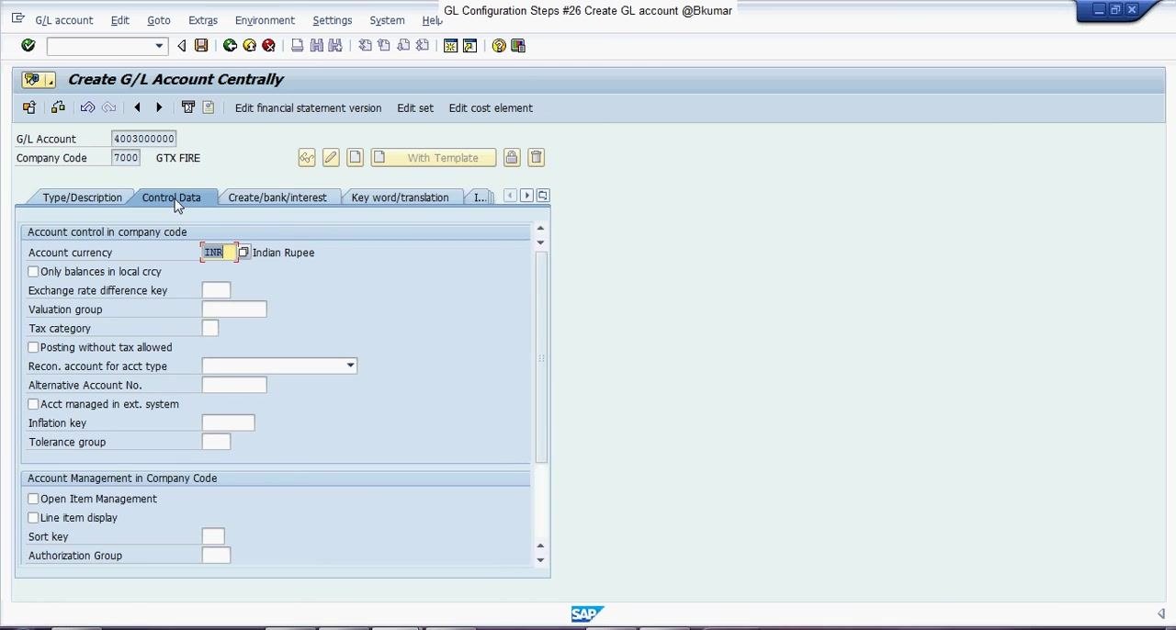
Task: Switch to the Type/Description tab
Action: pos(82,197)
